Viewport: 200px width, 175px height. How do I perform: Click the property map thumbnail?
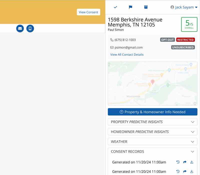pos(152,84)
